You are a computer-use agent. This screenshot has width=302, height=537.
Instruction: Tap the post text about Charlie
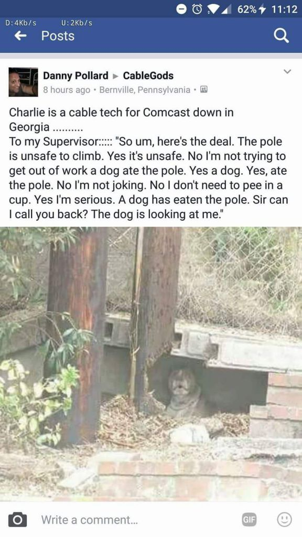click(x=148, y=164)
